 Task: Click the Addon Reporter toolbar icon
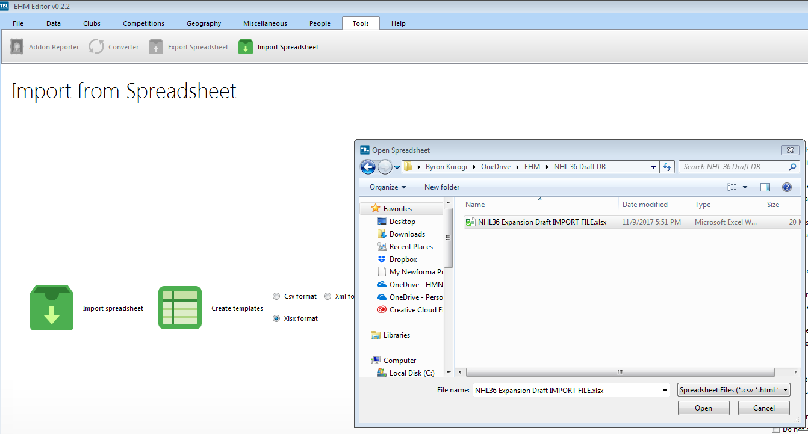tap(17, 47)
